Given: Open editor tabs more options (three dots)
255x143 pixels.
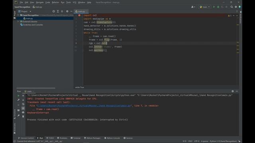Looking at the screenshot, I should point(237,12).
